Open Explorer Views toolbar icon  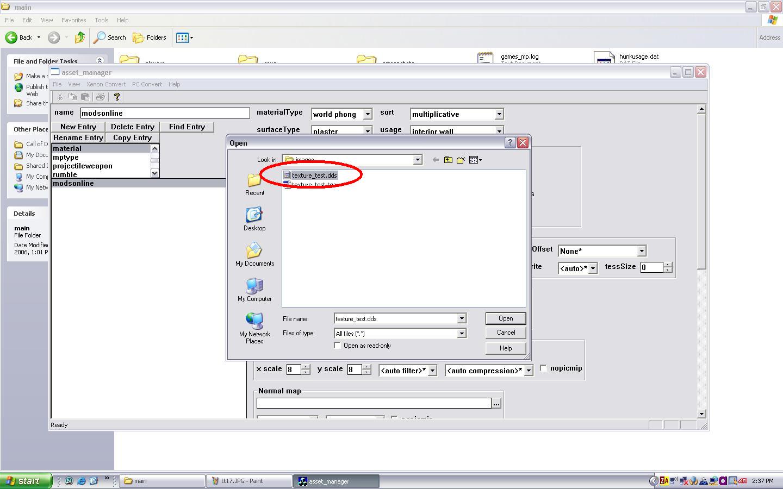(x=185, y=37)
